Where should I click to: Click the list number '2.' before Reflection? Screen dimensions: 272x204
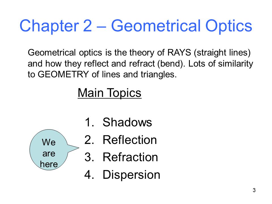click(x=89, y=140)
